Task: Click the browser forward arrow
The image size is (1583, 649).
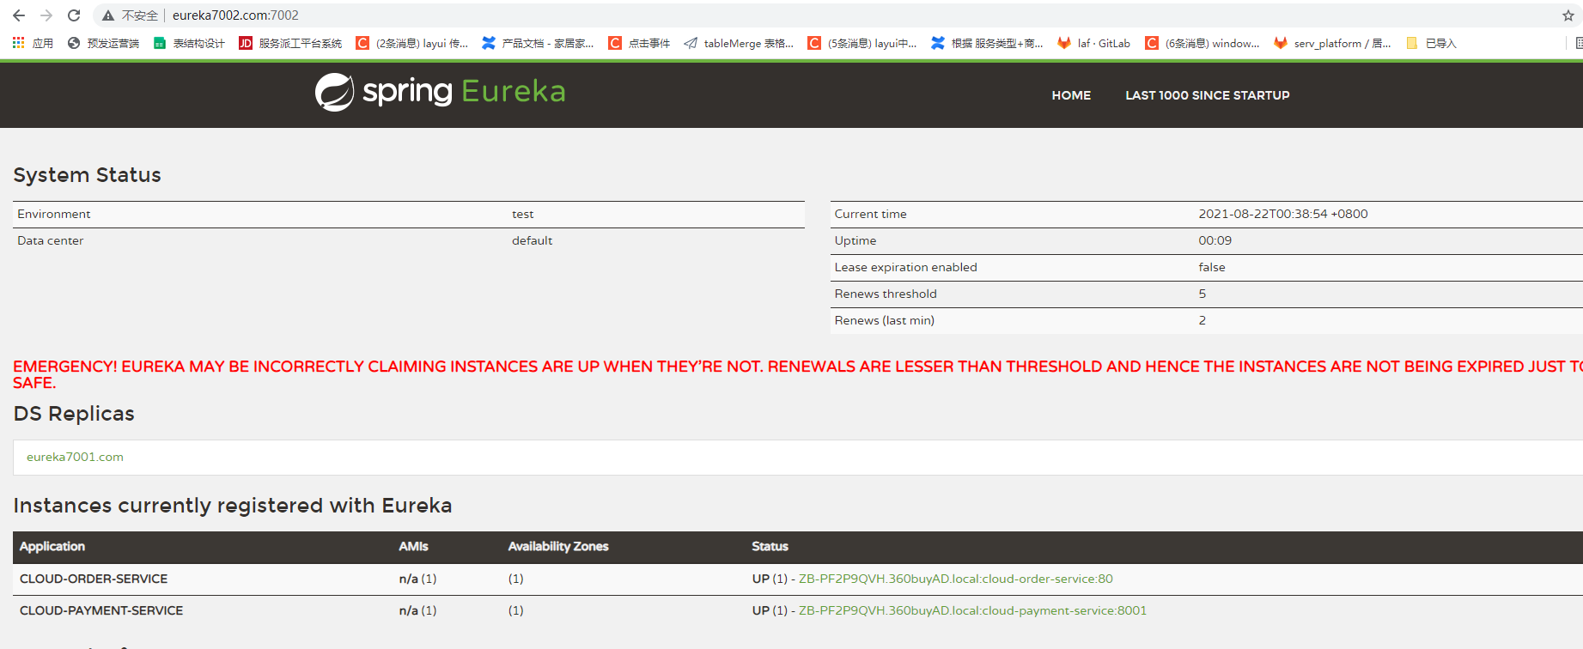Action: click(x=46, y=15)
